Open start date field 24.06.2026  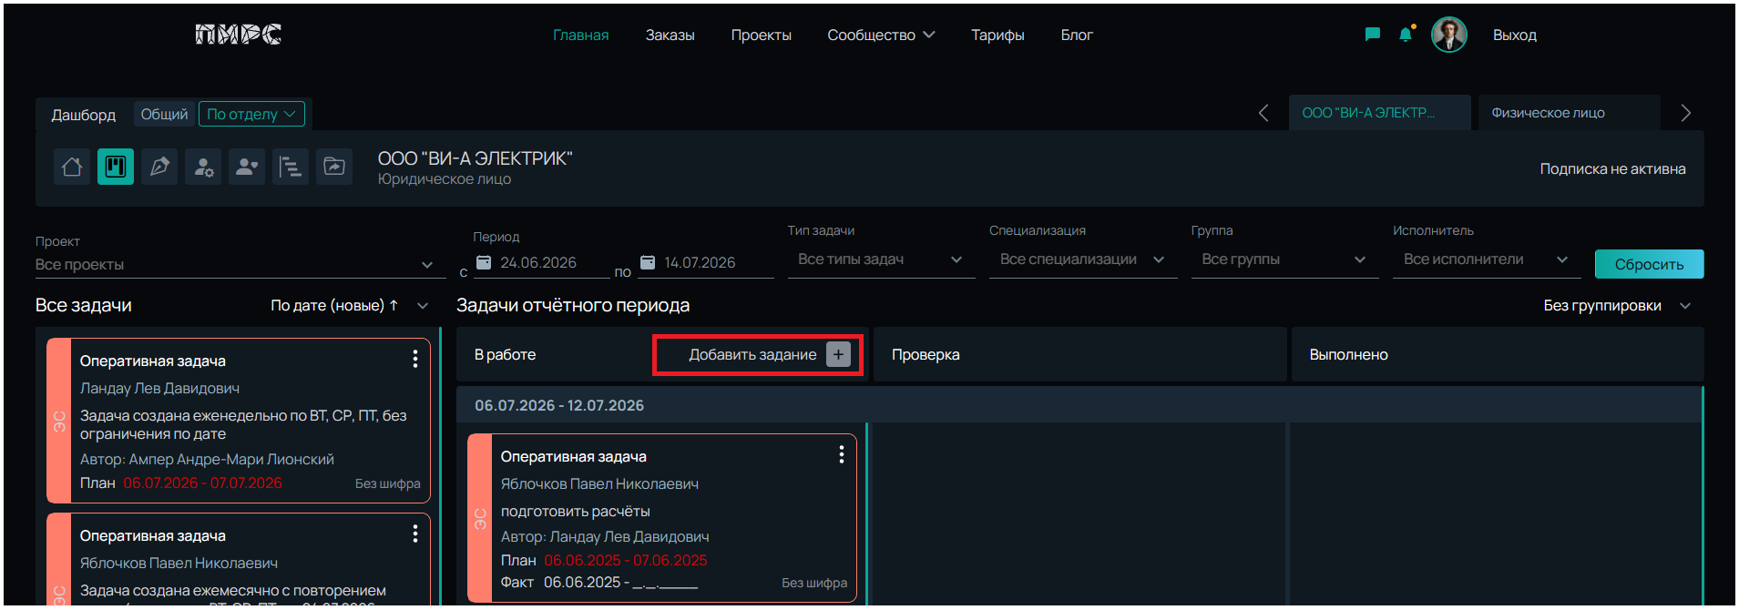[x=542, y=262]
